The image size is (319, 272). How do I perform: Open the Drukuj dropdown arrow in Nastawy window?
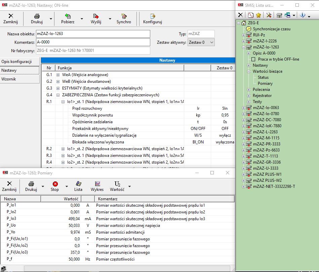pyautogui.click(x=51, y=19)
